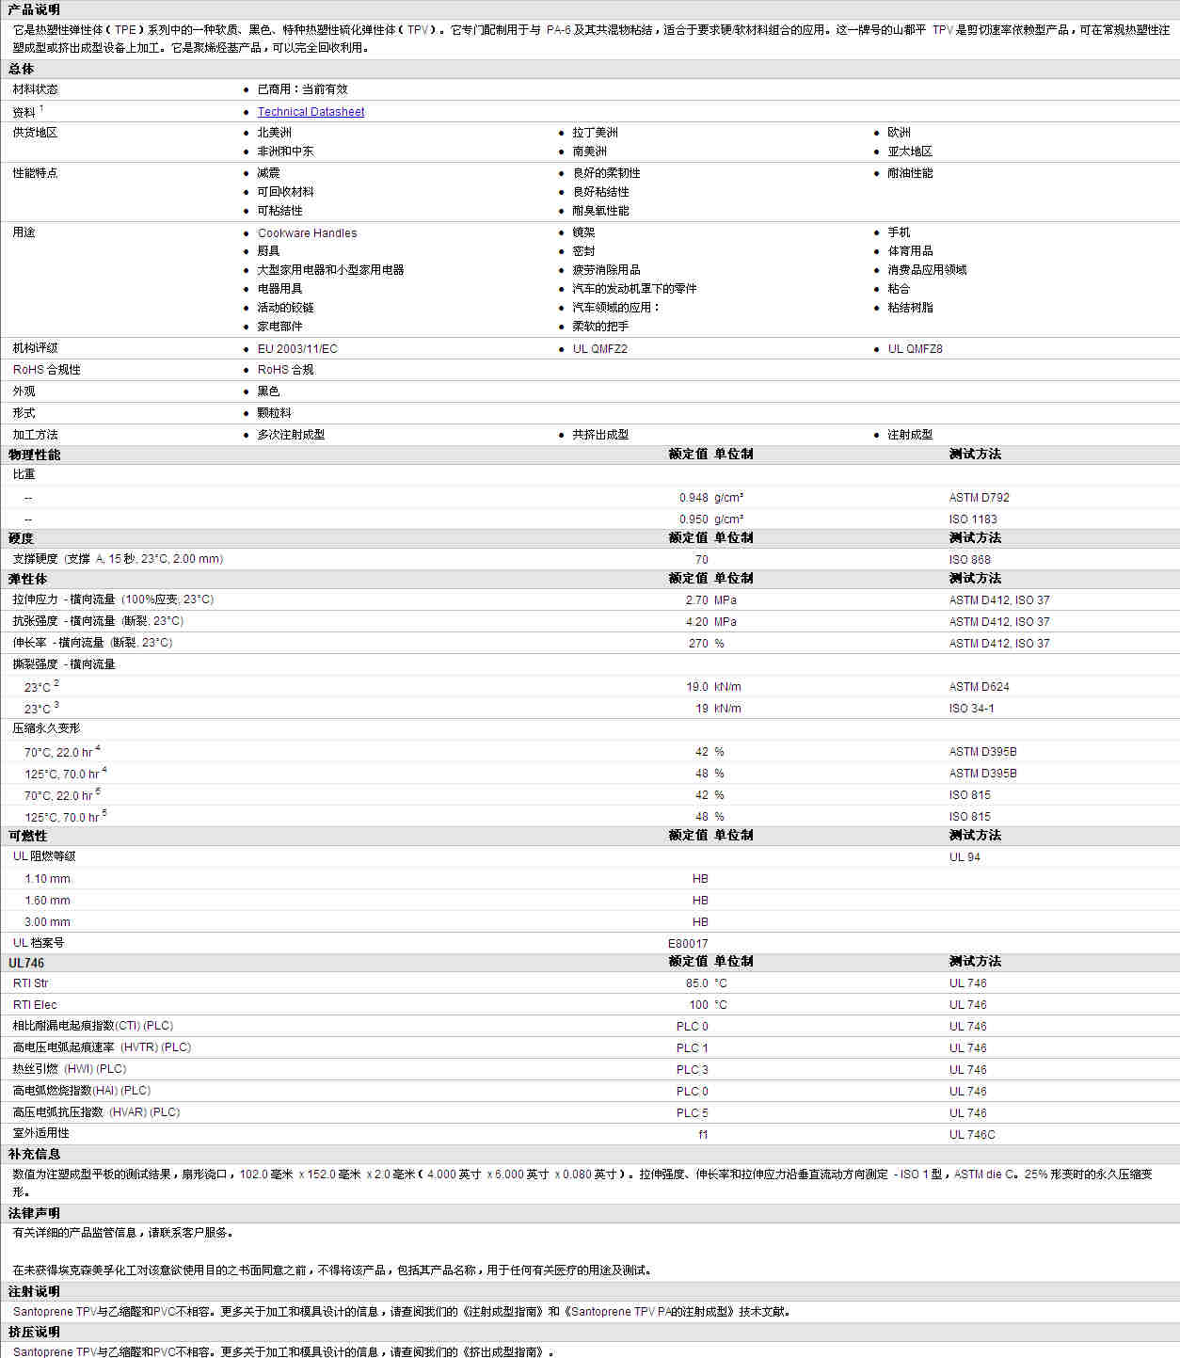Click the RTI Str row label
Image resolution: width=1180 pixels, height=1358 pixels.
30,983
